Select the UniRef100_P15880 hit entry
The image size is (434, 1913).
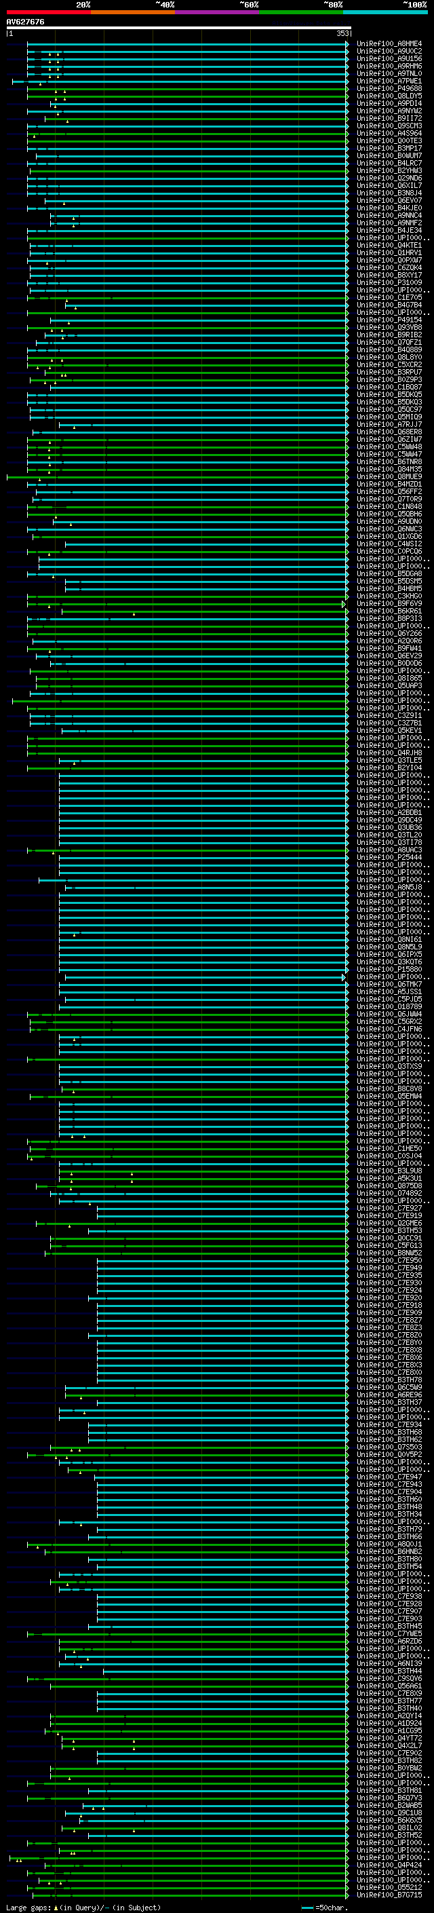click(389, 970)
